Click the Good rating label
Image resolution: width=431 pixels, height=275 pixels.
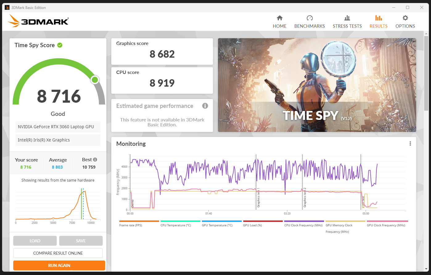[58, 114]
